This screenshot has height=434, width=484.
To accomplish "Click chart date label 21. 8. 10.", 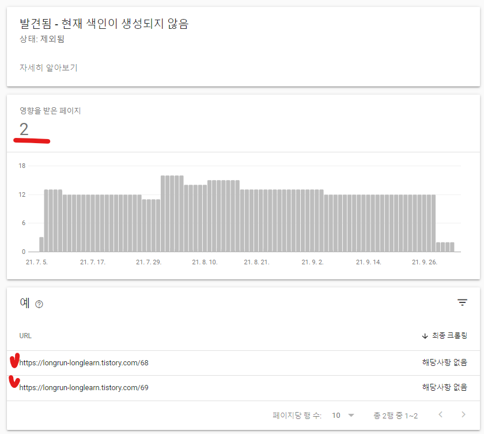I will point(205,262).
